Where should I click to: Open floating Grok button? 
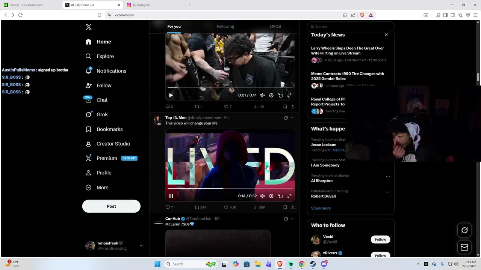(x=464, y=230)
